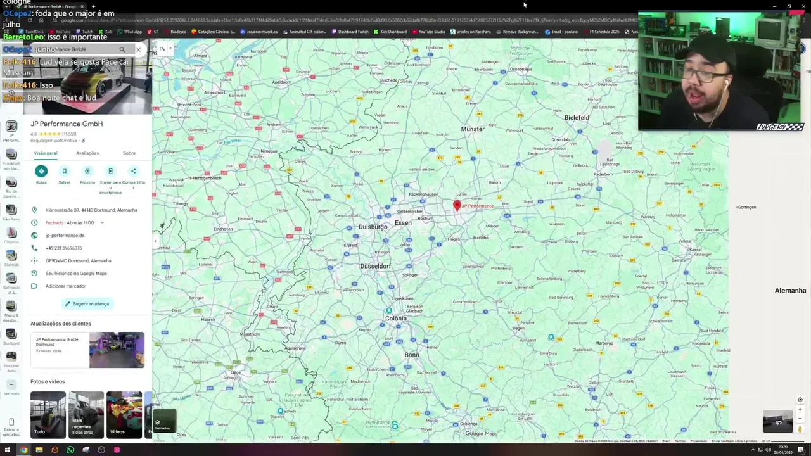Open File Explorer from the taskbar
The width and height of the screenshot is (811, 456).
[39, 450]
